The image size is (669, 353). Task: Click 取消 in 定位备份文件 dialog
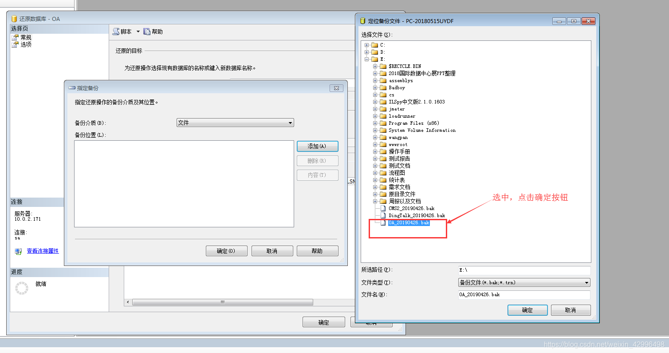571,310
